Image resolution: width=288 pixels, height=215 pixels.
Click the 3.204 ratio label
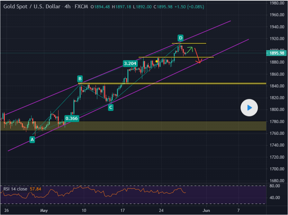(130, 64)
